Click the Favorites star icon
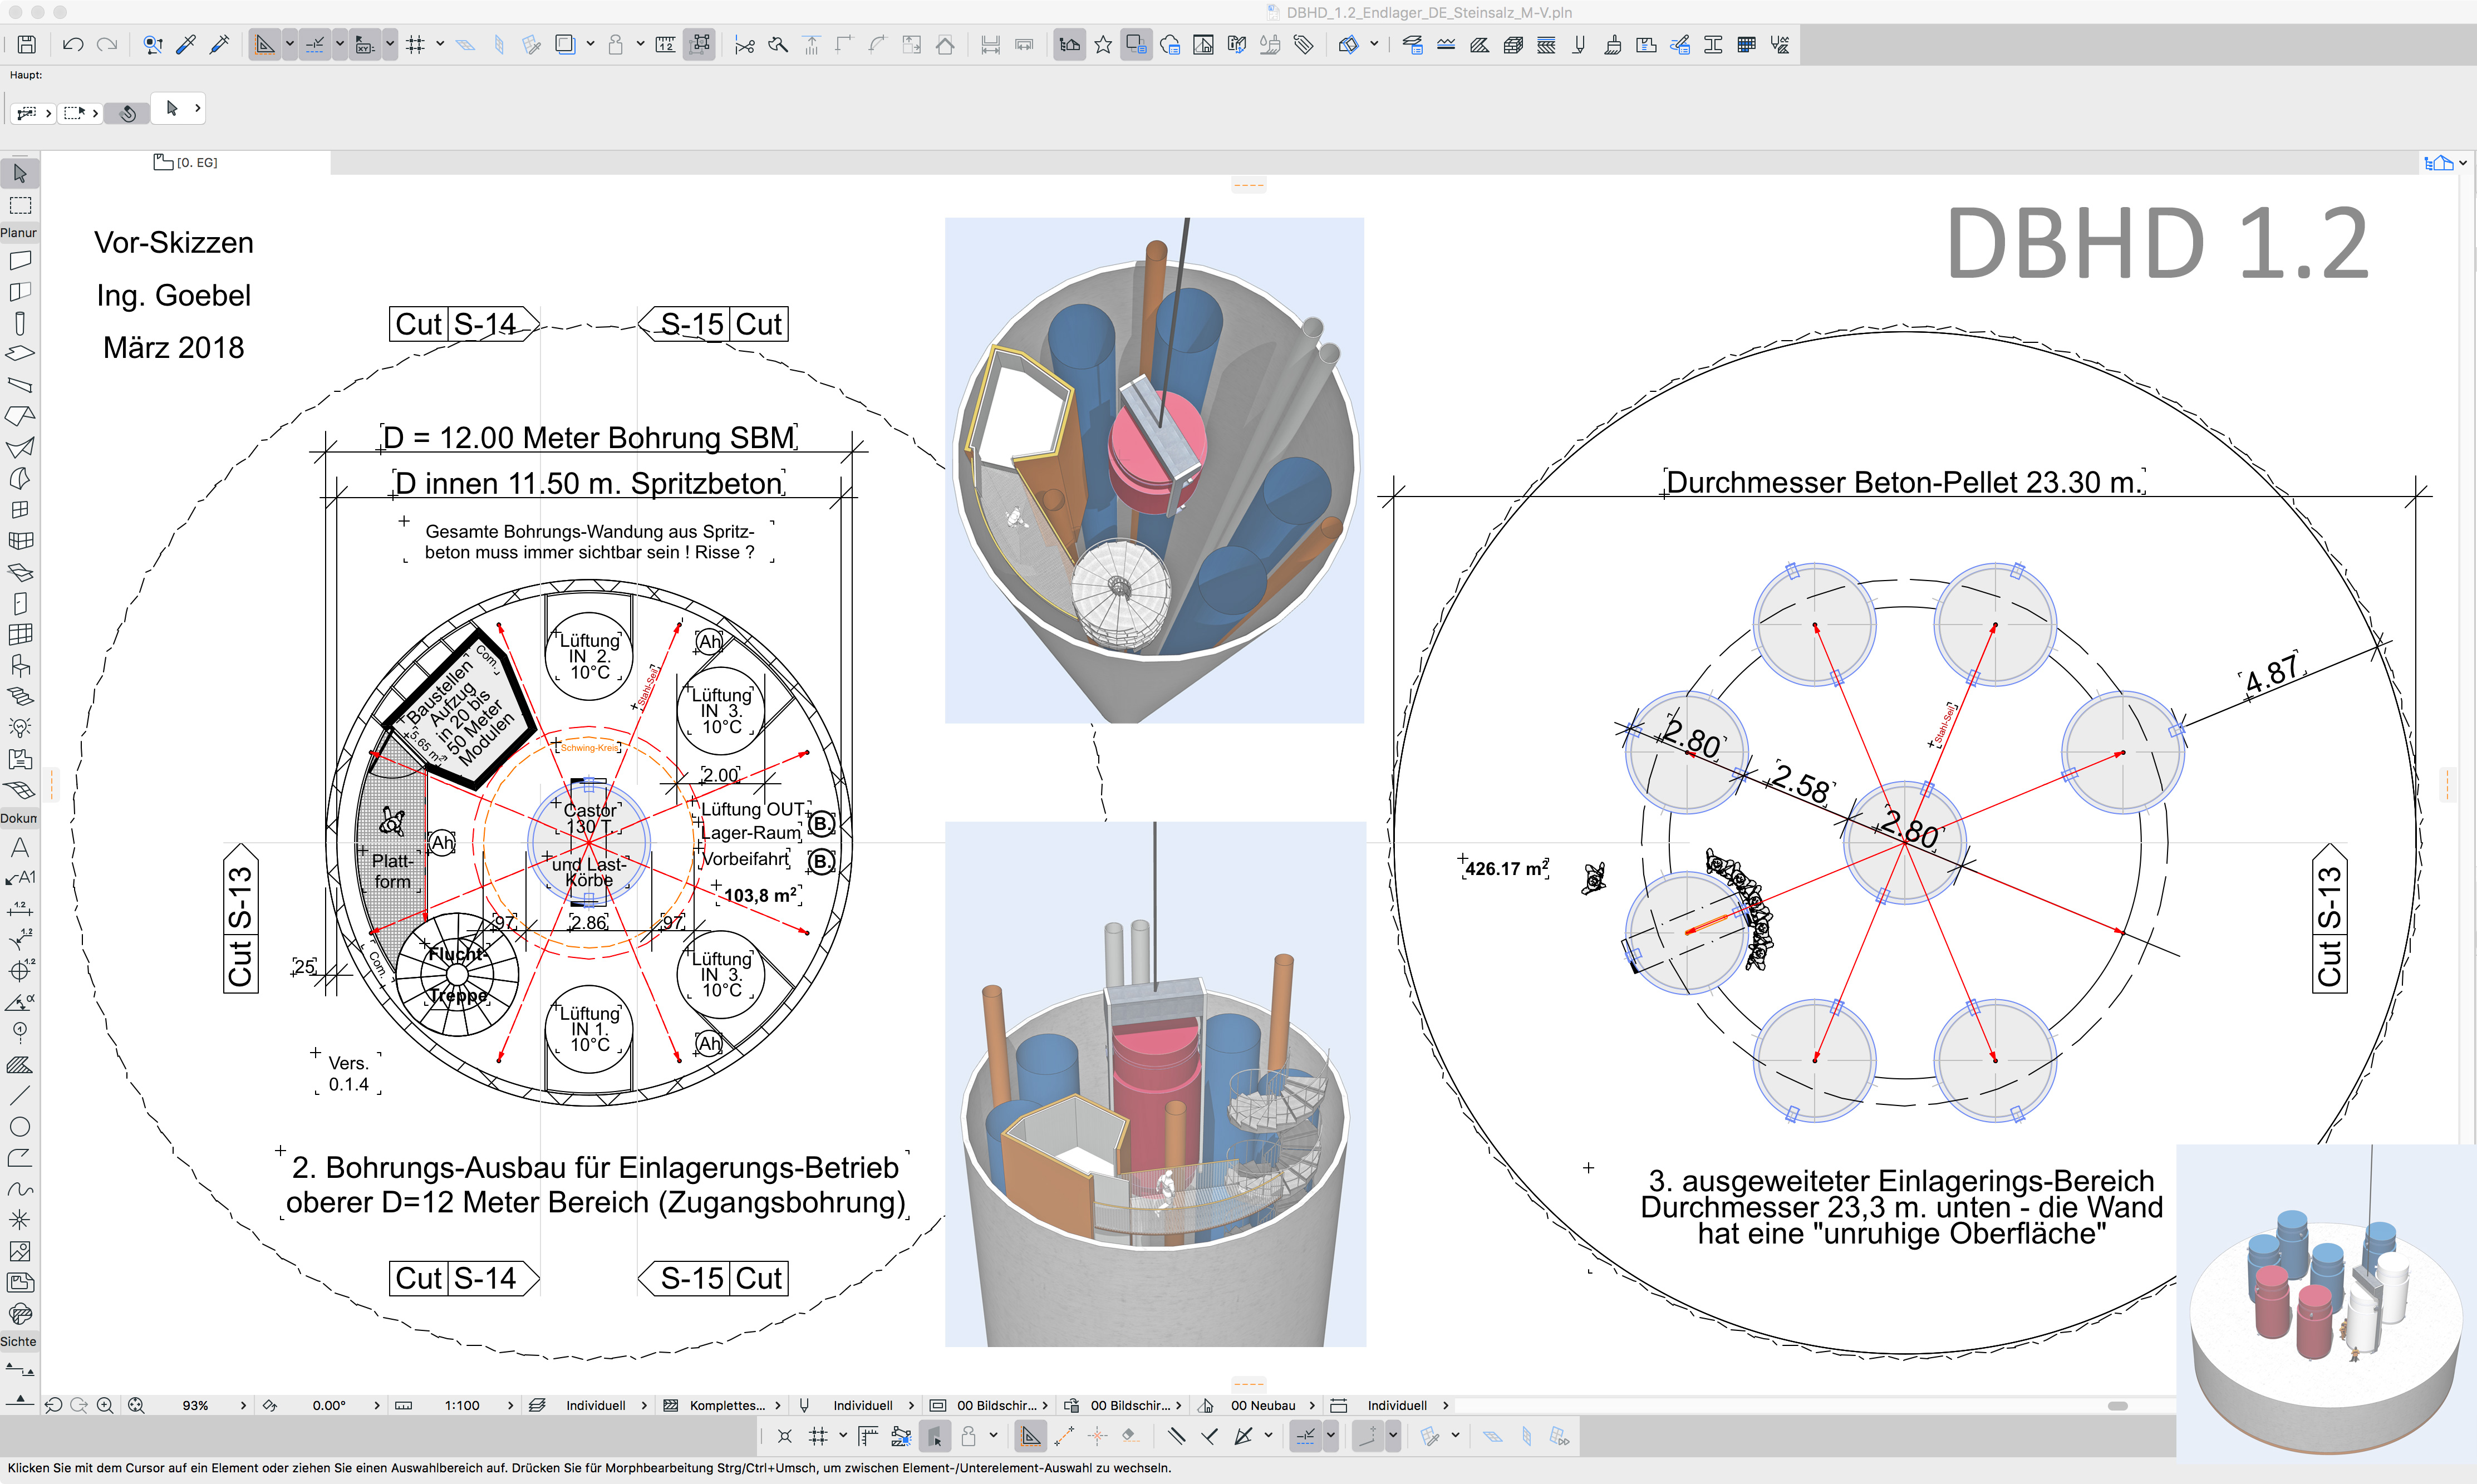 [x=1103, y=44]
